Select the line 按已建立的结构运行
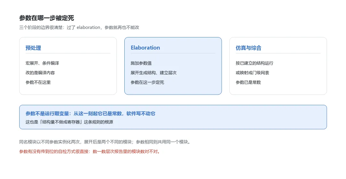 [254, 63]
